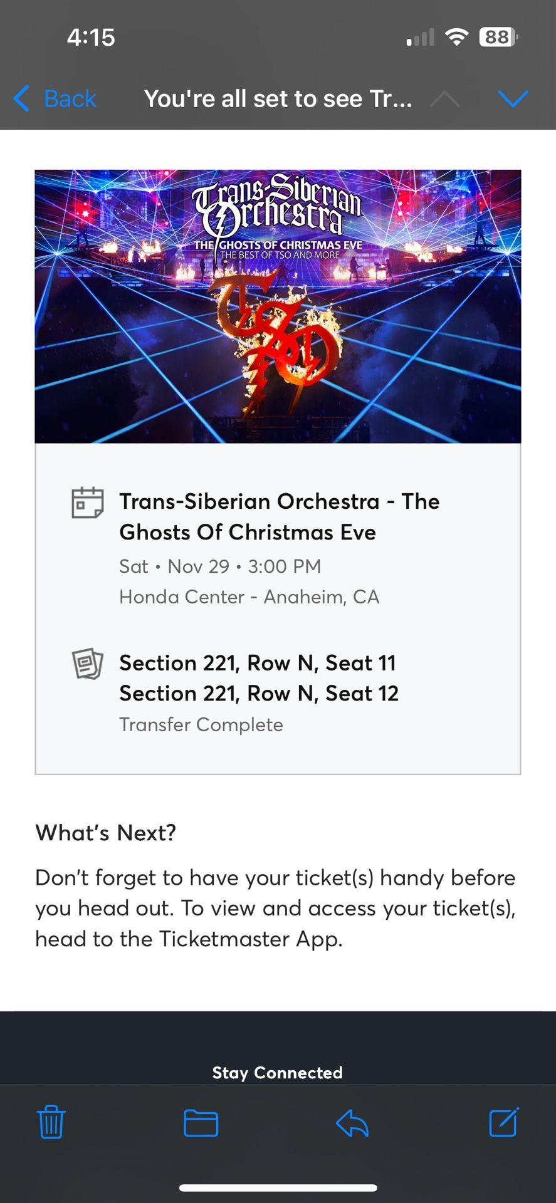The image size is (556, 1203).
Task: Tap the dimmed up chevron for previous email
Action: 444,98
